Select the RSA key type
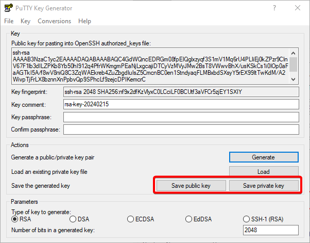Viewport: 310px width, 243px height. (x=21, y=219)
